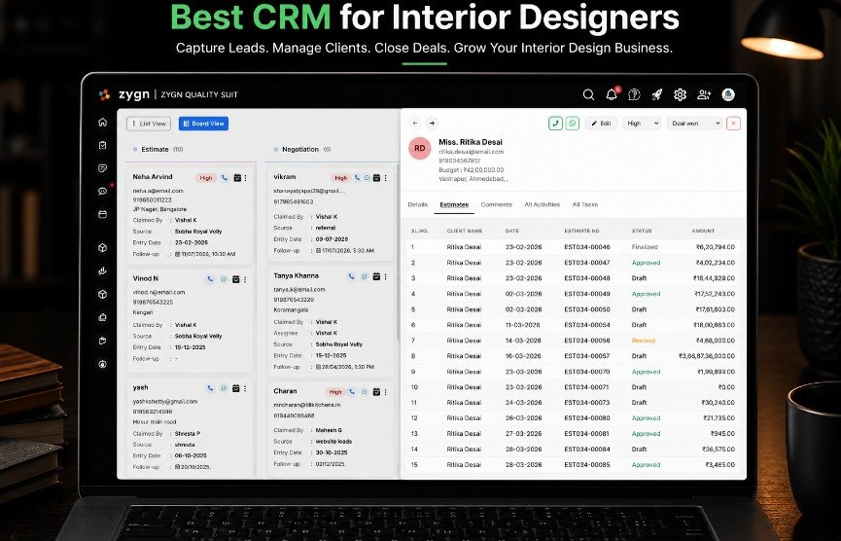Click phone icon on Tanya Khanna card

[351, 276]
